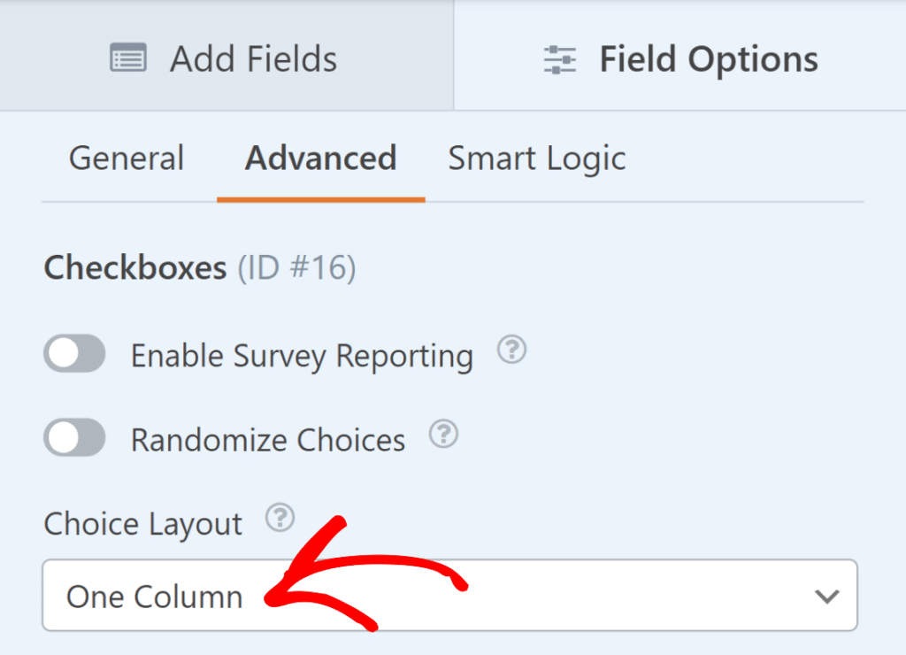
Task: Open the Smart Logic tab
Action: (x=536, y=158)
